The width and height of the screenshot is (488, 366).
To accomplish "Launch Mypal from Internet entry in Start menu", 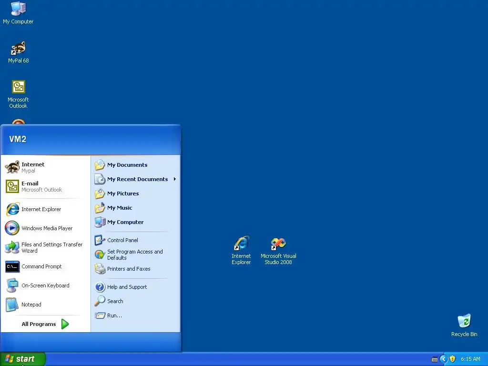I will (x=45, y=167).
